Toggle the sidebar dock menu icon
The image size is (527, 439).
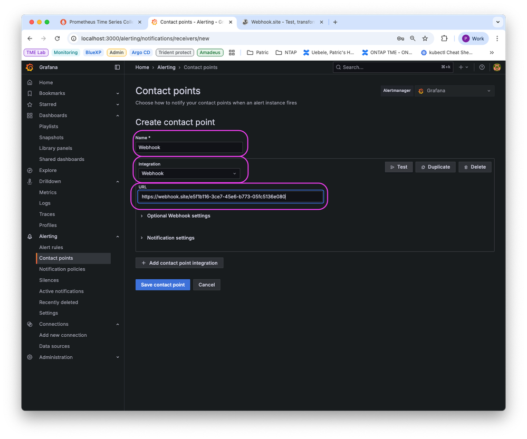pyautogui.click(x=117, y=67)
